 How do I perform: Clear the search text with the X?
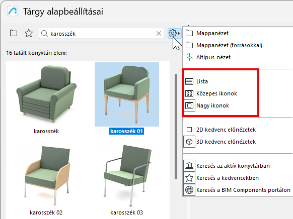tap(159, 34)
